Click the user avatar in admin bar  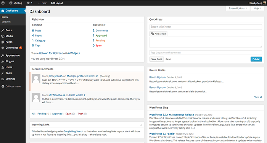click(x=264, y=3)
